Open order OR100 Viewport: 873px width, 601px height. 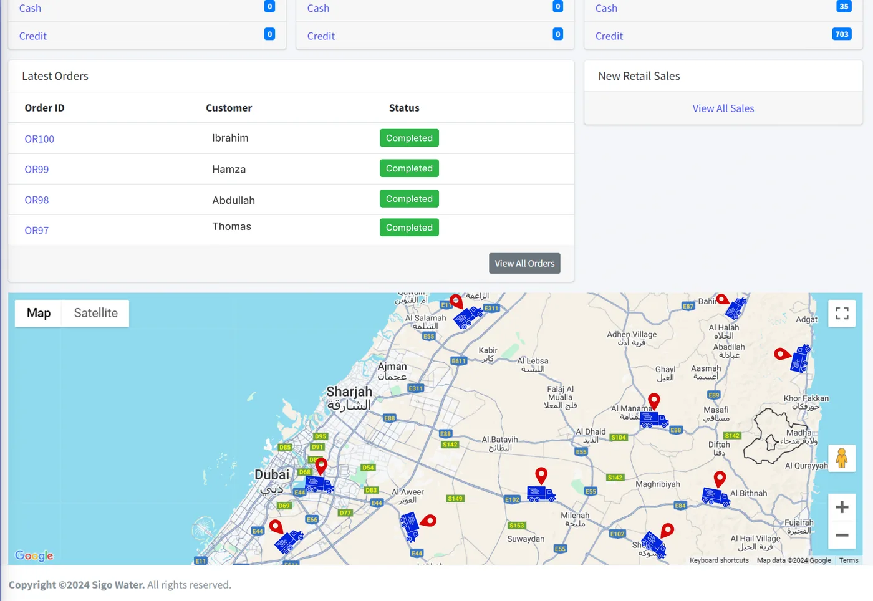tap(39, 139)
